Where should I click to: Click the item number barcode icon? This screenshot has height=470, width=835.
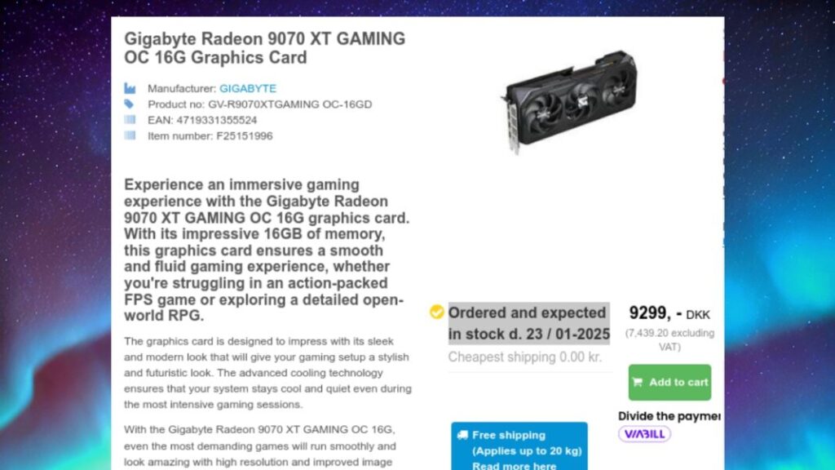[130, 135]
